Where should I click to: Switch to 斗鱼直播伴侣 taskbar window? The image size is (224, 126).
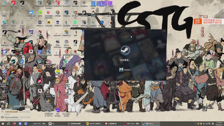113,123
